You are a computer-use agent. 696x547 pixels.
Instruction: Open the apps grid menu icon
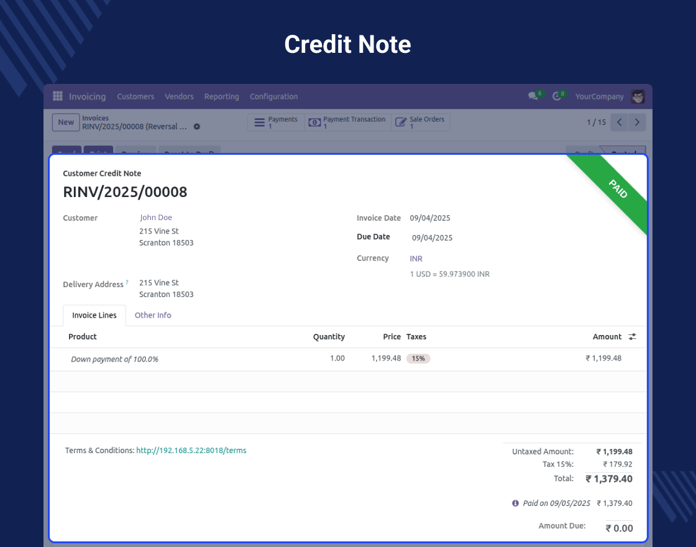pos(58,96)
